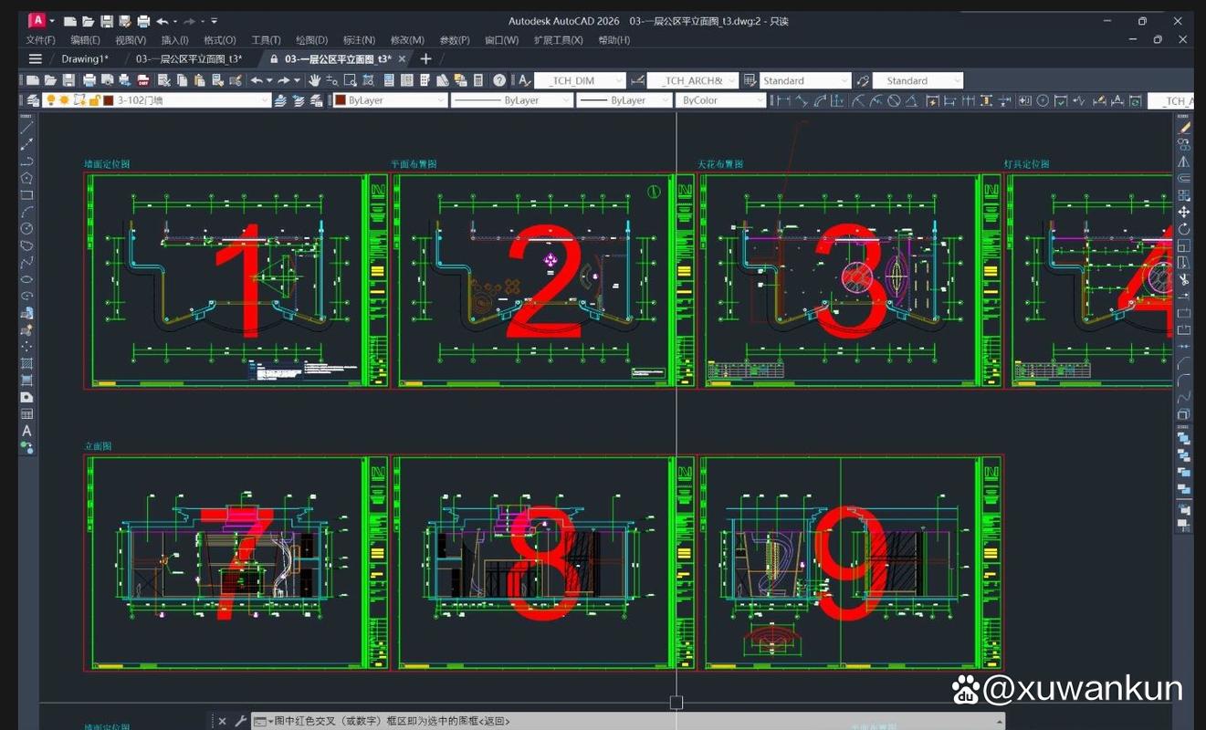Screen dimensions: 1206x730
Task: Expand the _TCH_DIM dimension style dropdown
Action: click(619, 80)
